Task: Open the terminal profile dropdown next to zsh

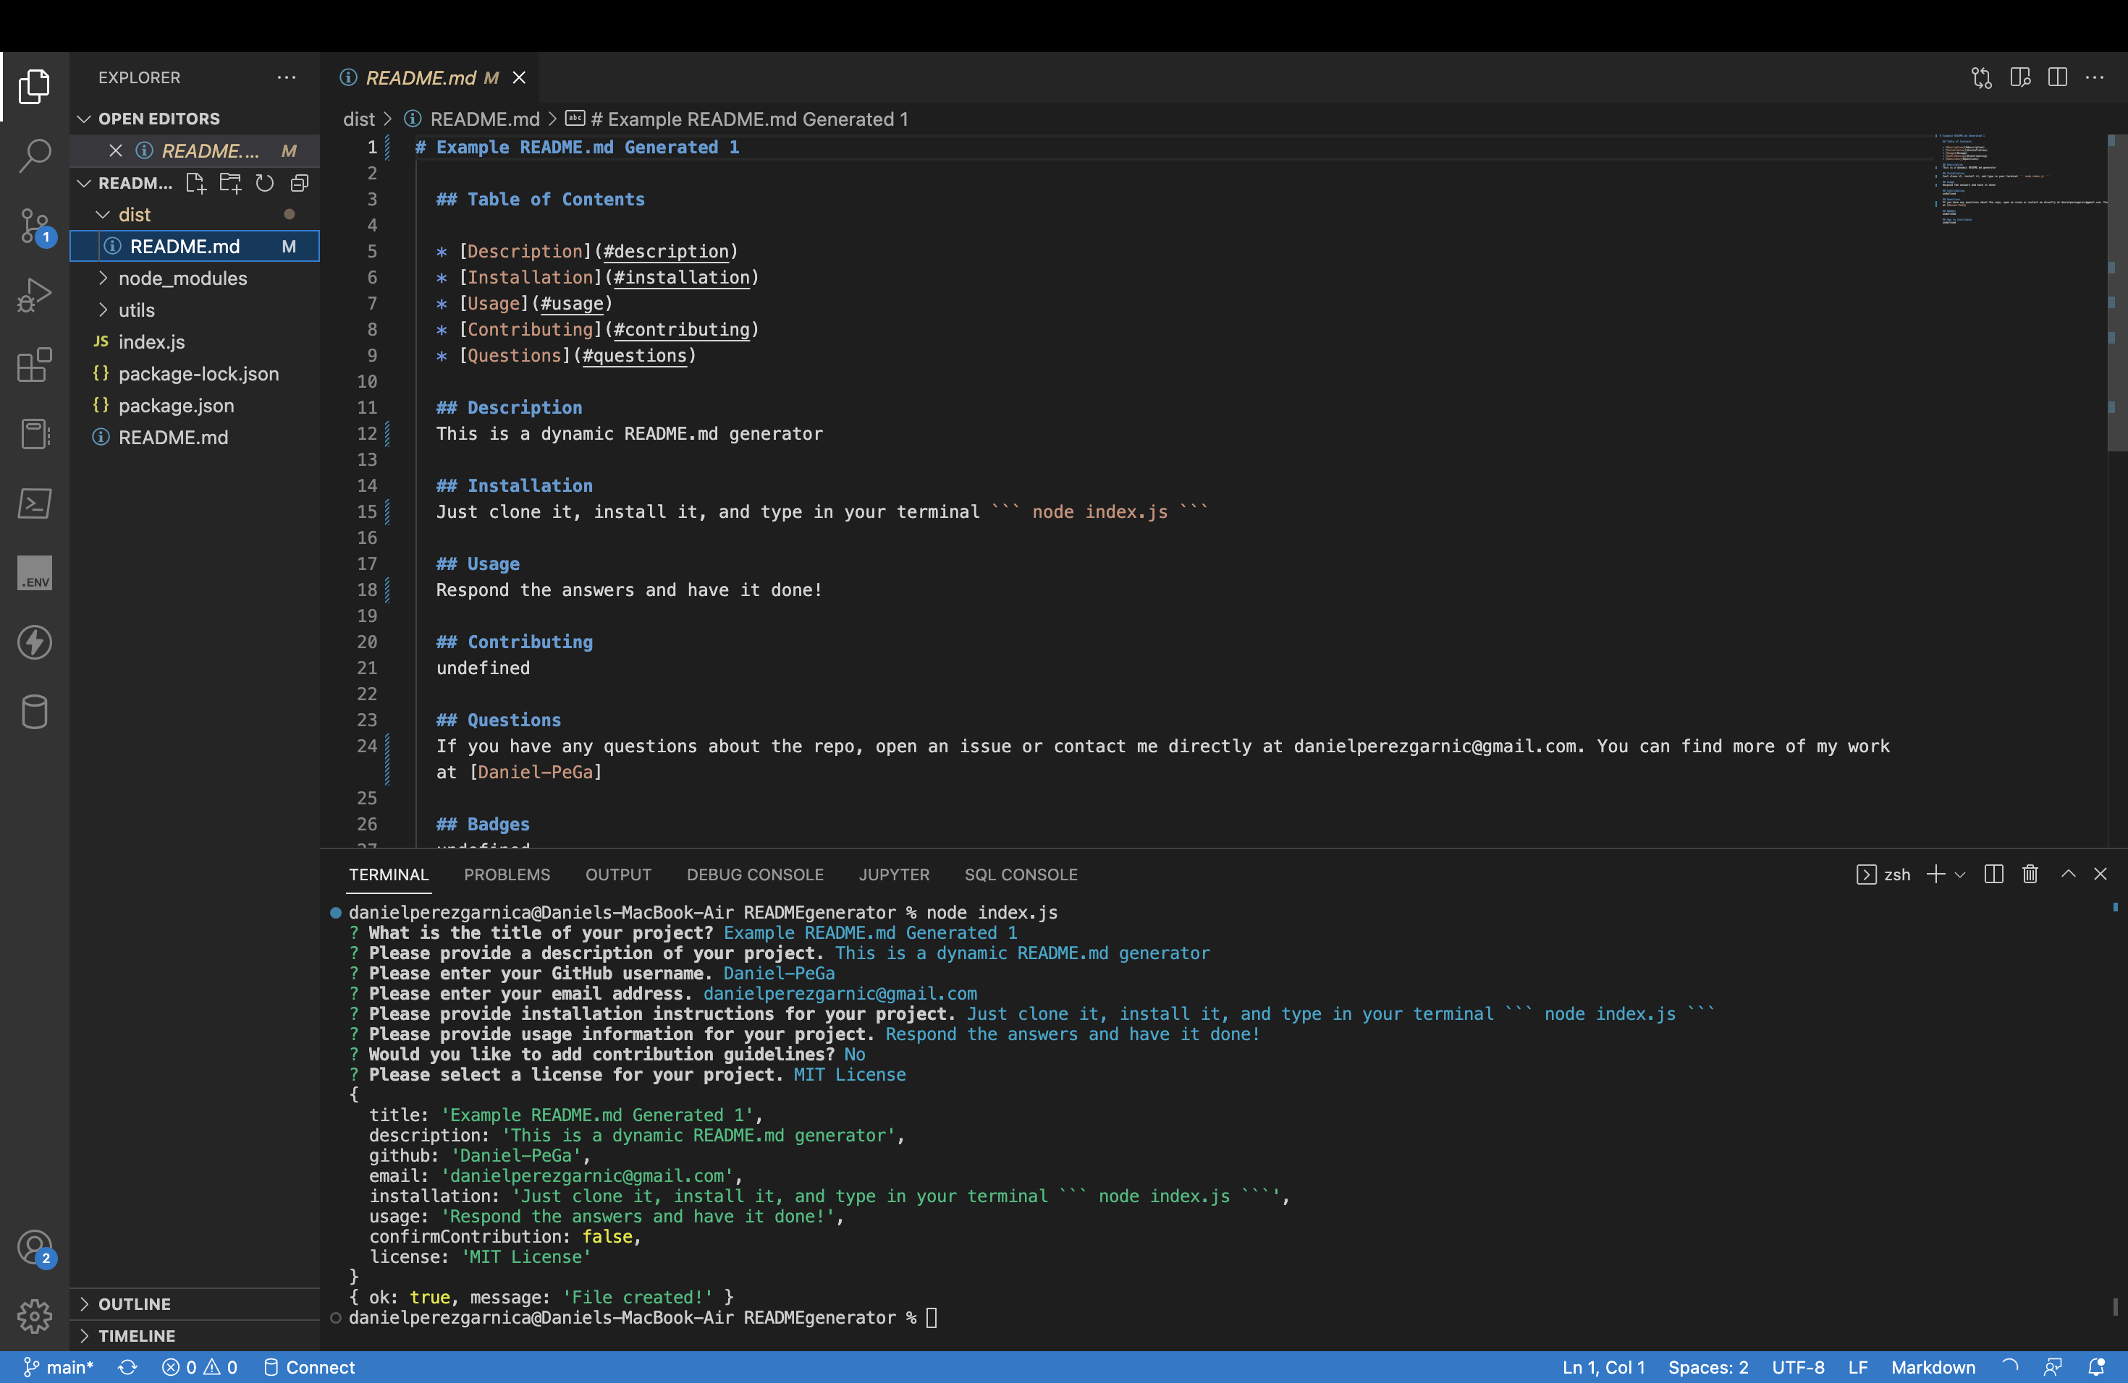Action: tap(1961, 875)
